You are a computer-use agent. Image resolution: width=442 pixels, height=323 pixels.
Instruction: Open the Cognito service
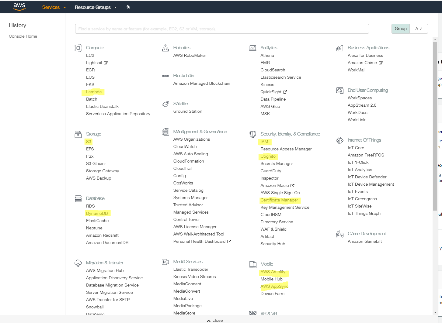[x=268, y=156]
